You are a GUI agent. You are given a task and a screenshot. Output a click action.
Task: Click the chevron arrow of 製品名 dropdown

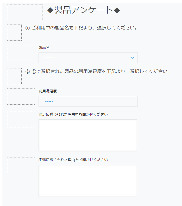tap(133, 58)
